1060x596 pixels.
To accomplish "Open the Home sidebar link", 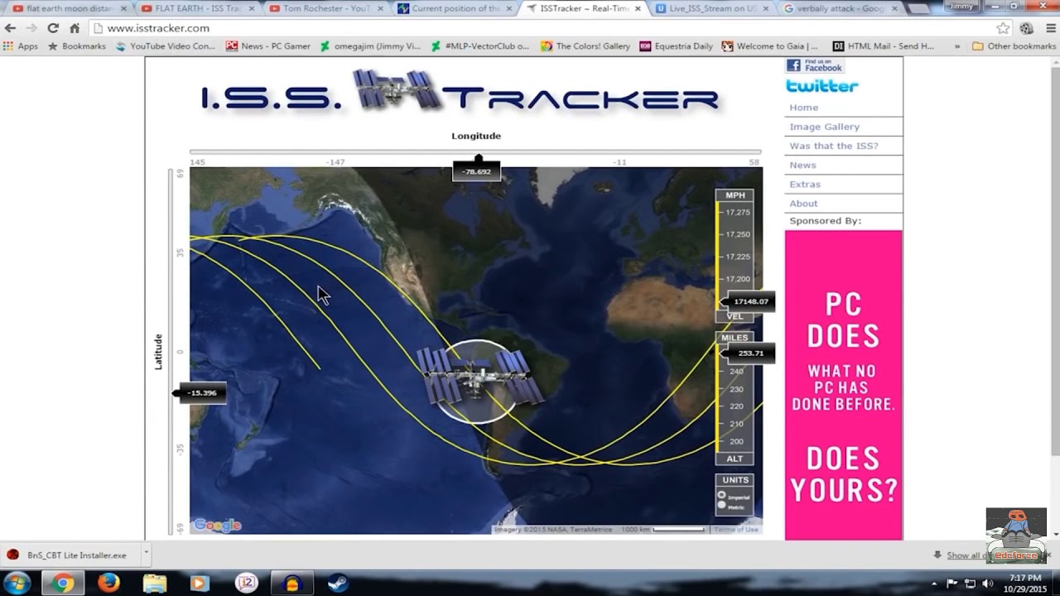I will click(x=803, y=108).
